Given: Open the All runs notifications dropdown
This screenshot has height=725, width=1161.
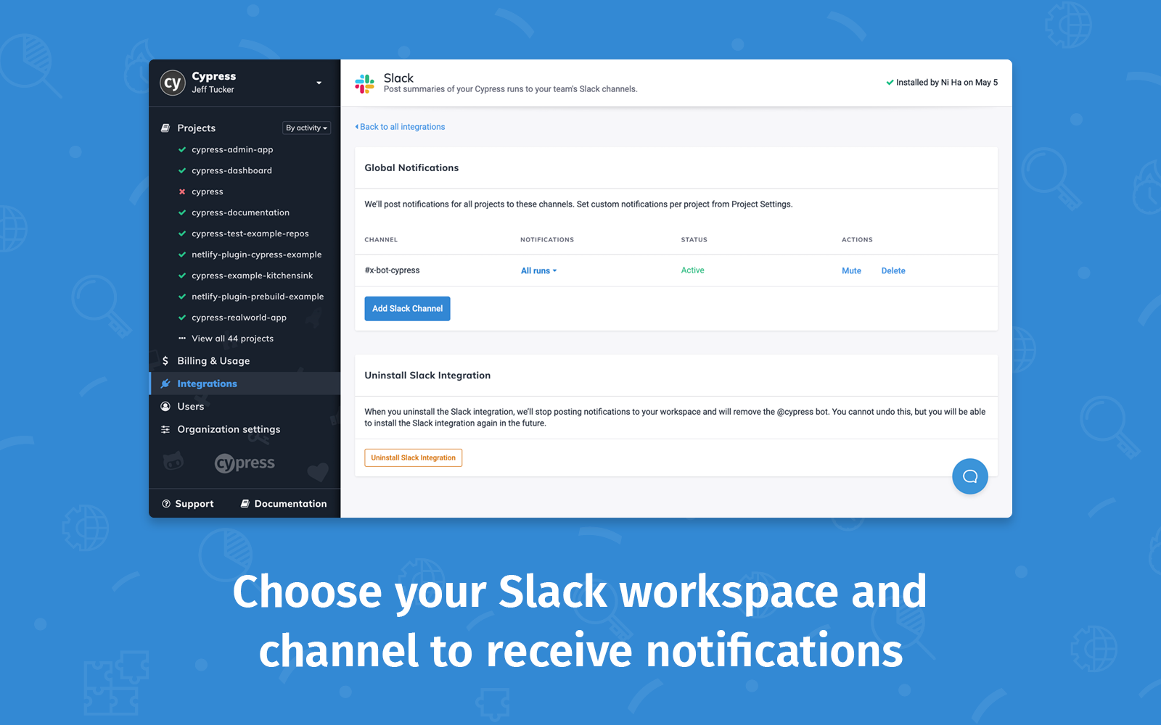Looking at the screenshot, I should click(538, 271).
